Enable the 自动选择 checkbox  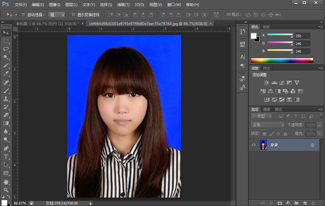23,15
